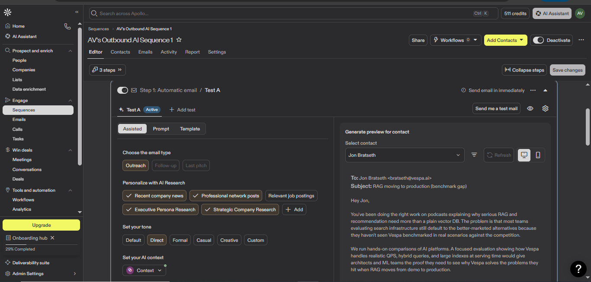The width and height of the screenshot is (591, 282).
Task: Toggle Step 1 automatic email switch
Action: click(122, 90)
